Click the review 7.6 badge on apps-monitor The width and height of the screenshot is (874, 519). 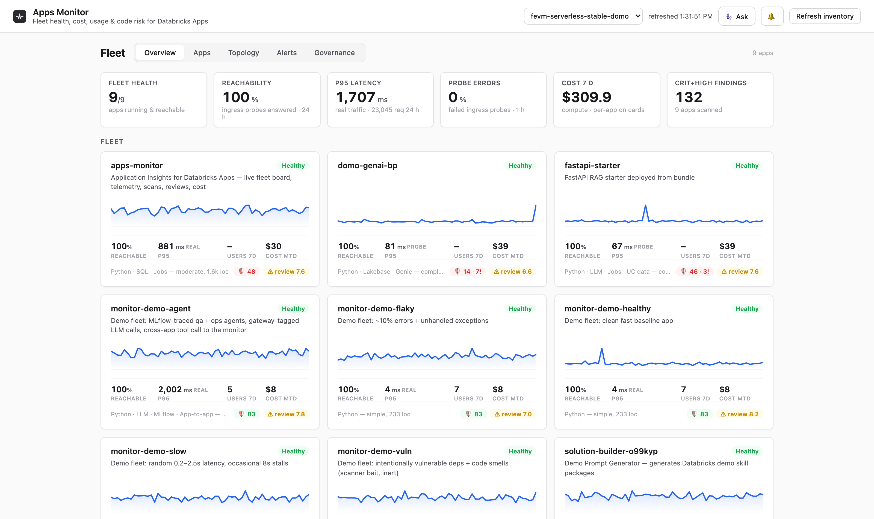click(286, 272)
